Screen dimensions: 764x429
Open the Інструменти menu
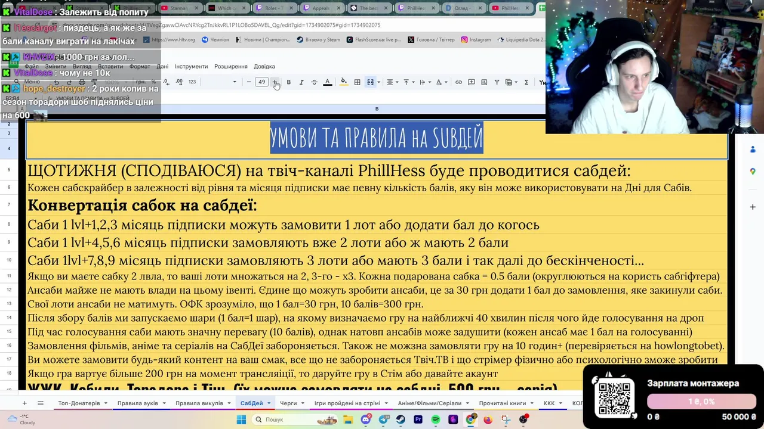click(x=191, y=66)
